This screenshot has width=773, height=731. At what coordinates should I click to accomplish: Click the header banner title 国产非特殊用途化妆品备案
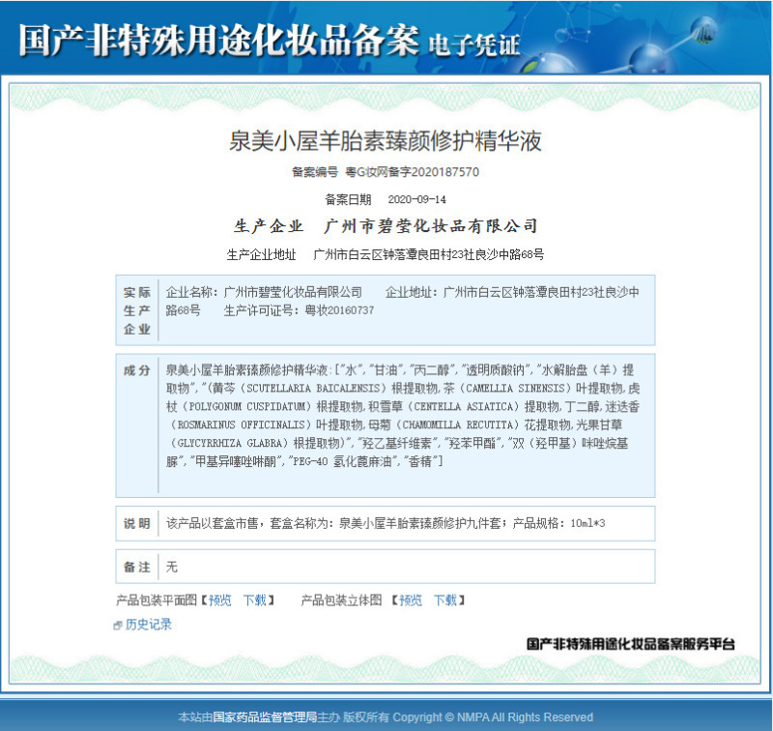pyautogui.click(x=219, y=40)
